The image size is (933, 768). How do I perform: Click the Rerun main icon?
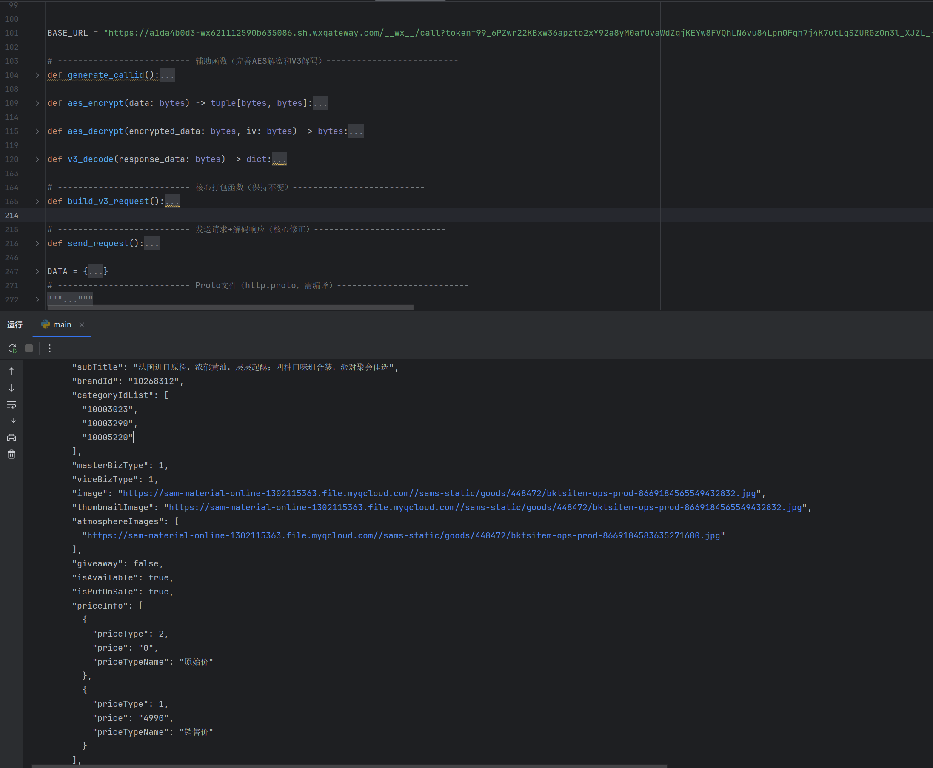(x=13, y=349)
